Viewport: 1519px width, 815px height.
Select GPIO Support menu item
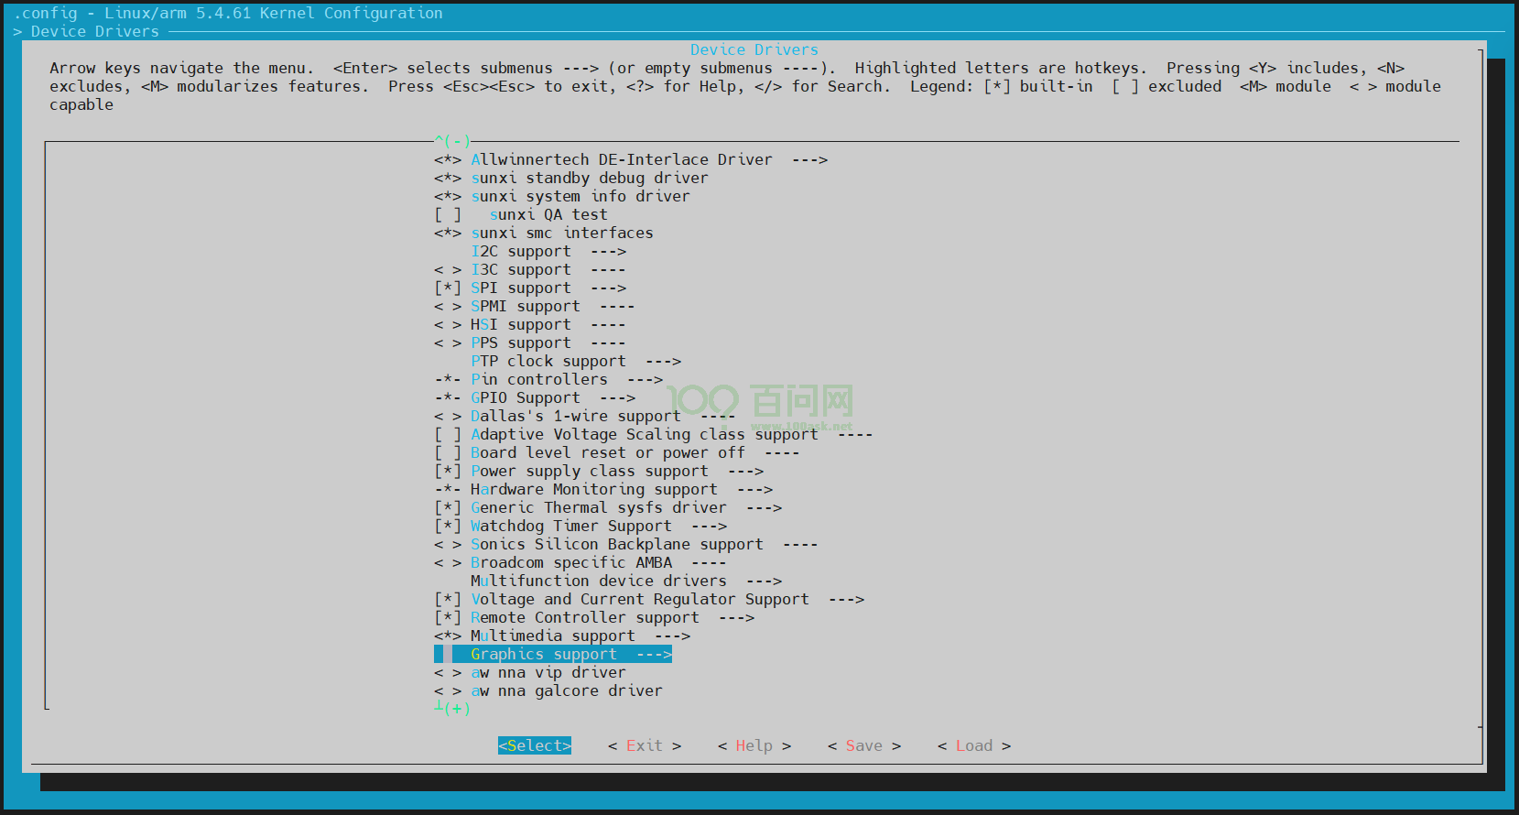[x=552, y=398]
